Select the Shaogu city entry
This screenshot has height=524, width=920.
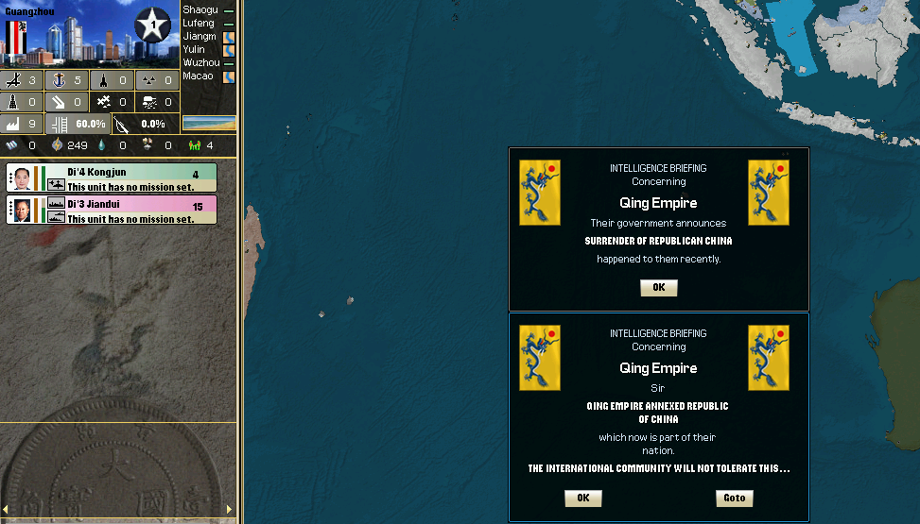point(200,9)
